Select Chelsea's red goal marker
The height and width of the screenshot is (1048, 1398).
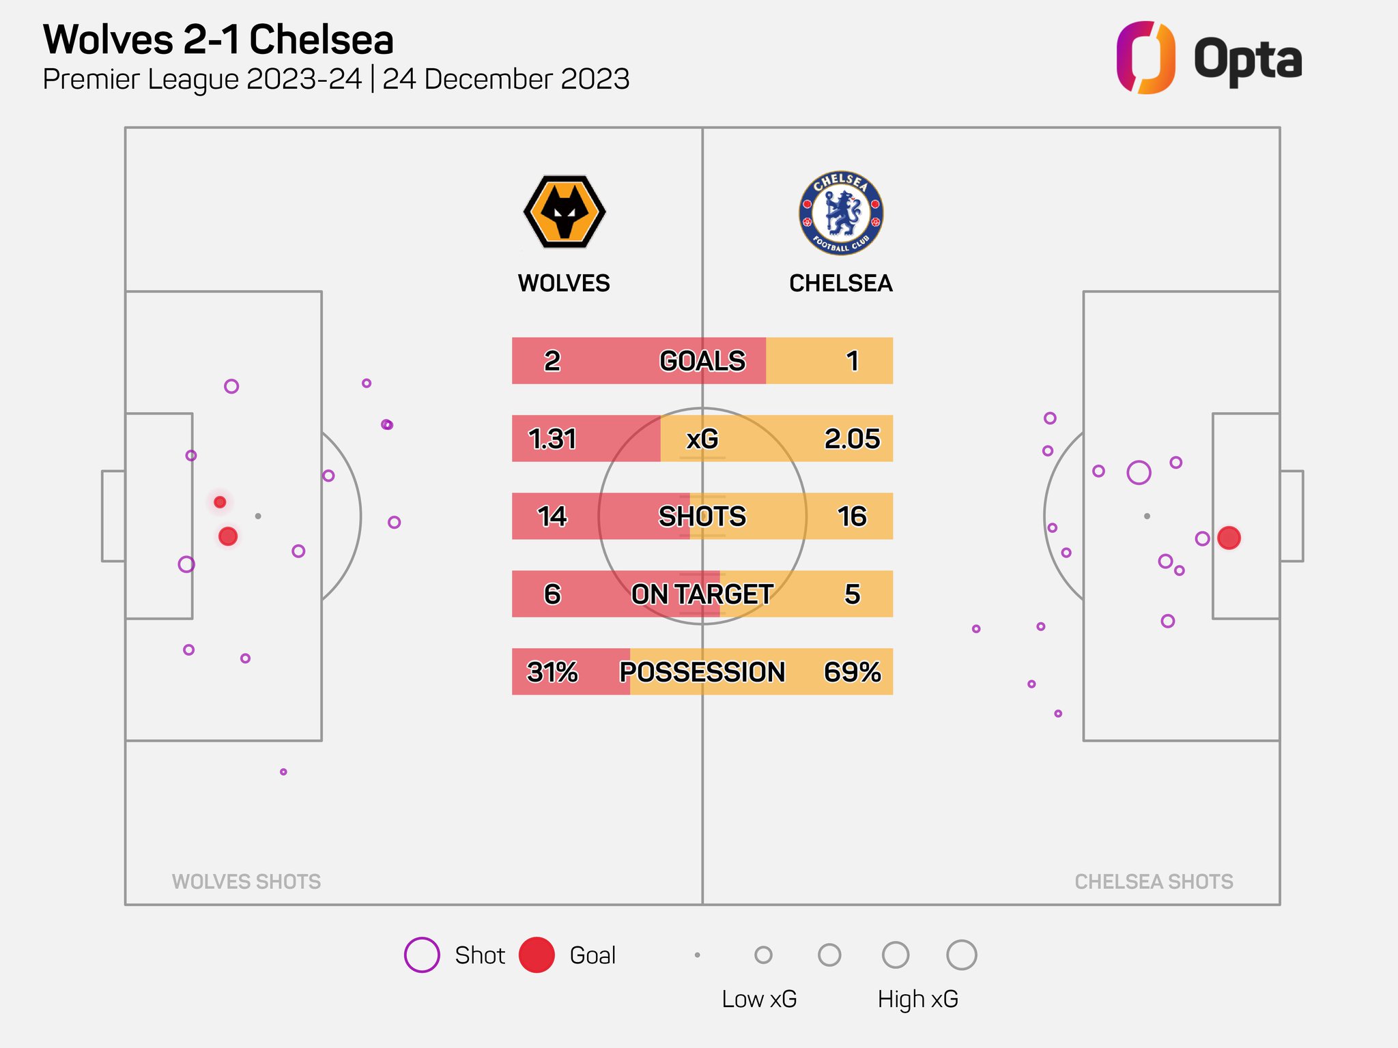coord(1229,538)
